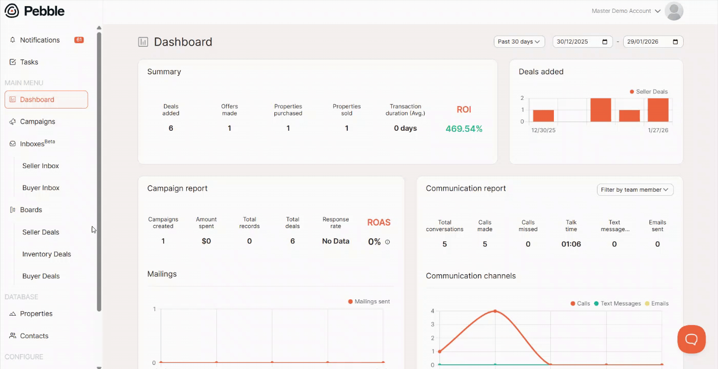The width and height of the screenshot is (718, 369).
Task: Toggle Calls series in legend
Action: click(580, 303)
